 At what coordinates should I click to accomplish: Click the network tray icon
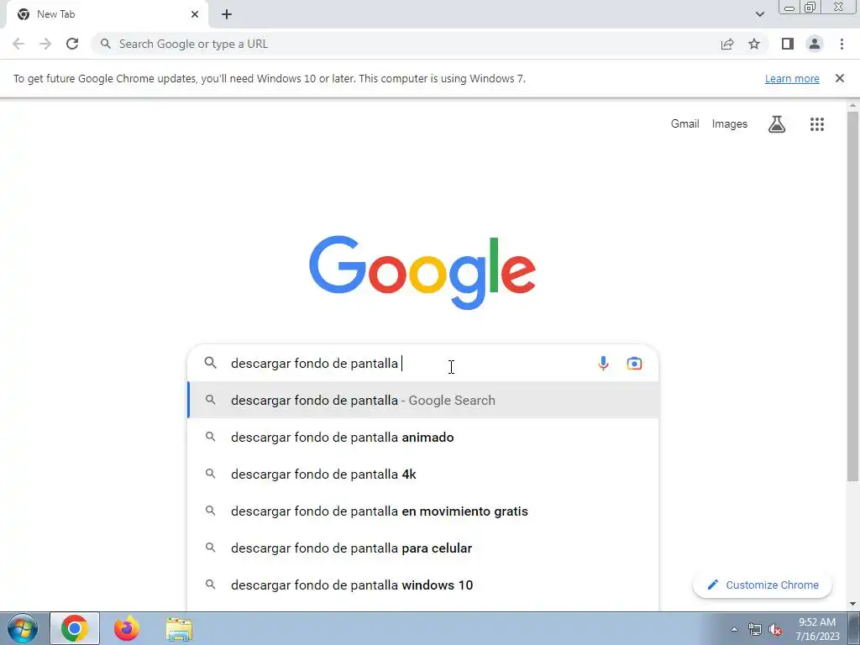click(x=755, y=629)
